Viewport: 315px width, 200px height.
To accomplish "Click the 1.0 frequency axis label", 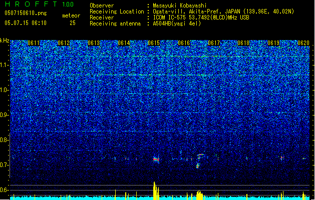I will [5, 90].
